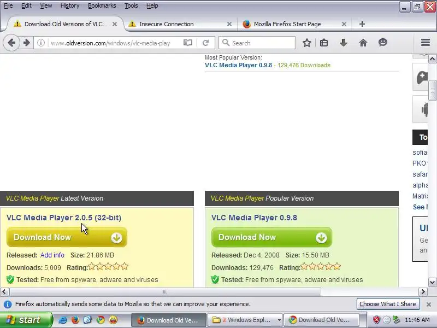Click the horizontal scrollbar right arrow

coord(423,292)
